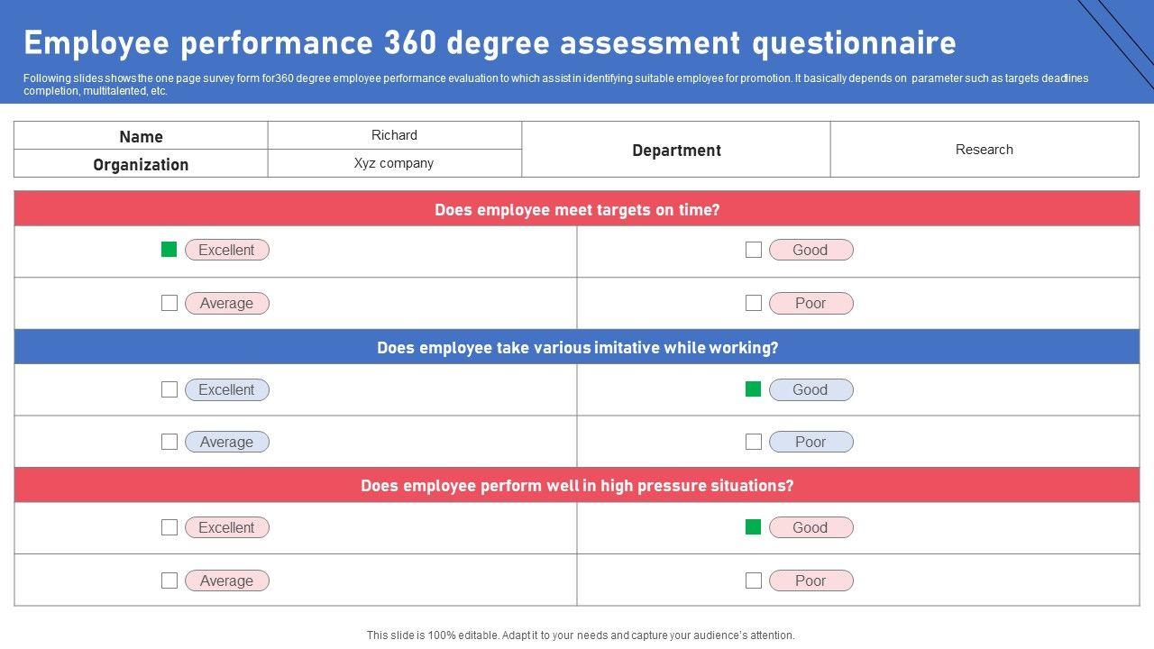Image resolution: width=1154 pixels, height=649 pixels.
Task: Select red header 'Does employee meet targets on time?'
Action: (x=577, y=210)
